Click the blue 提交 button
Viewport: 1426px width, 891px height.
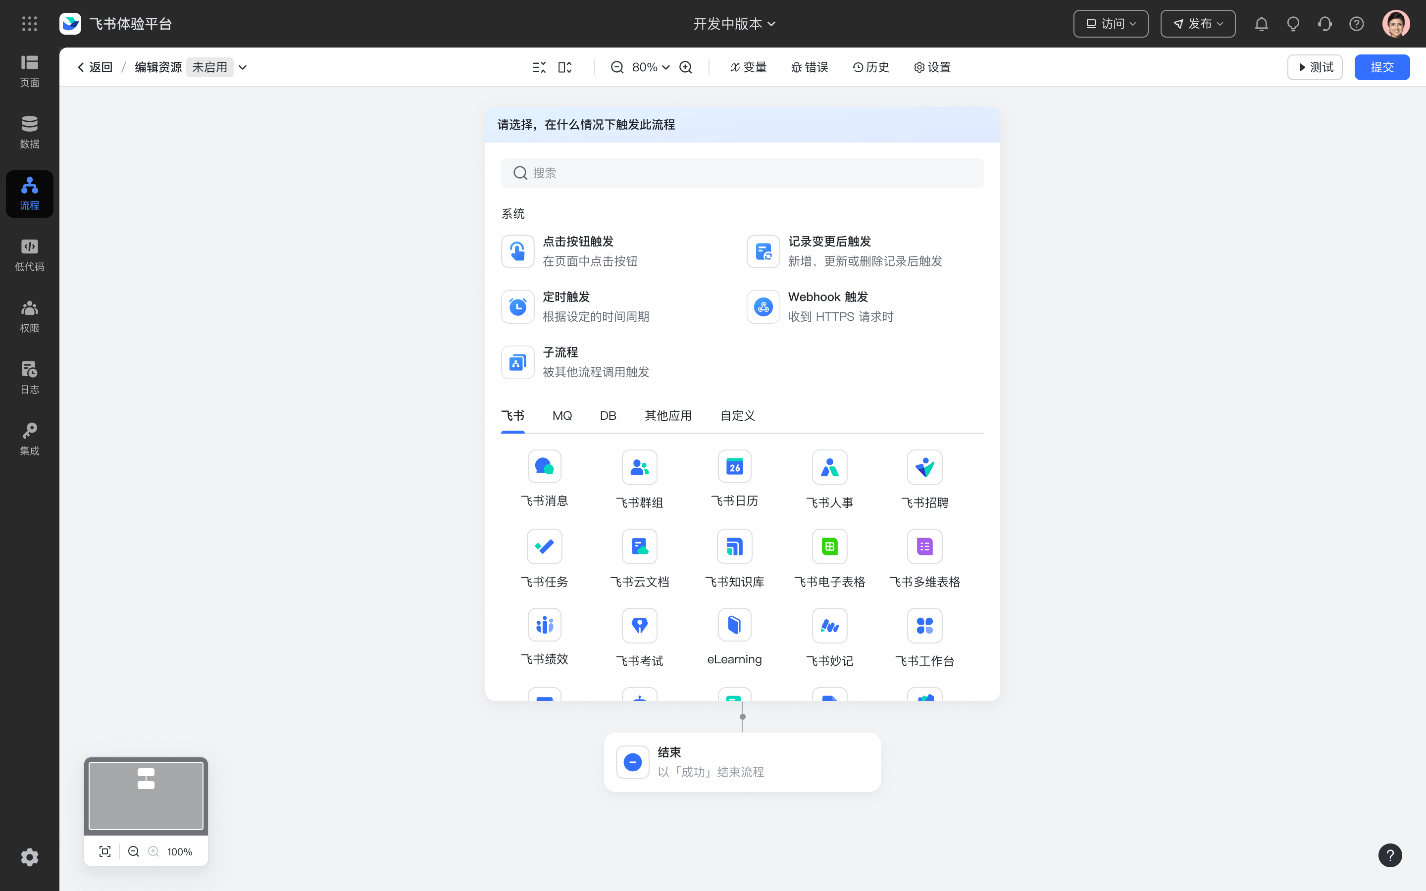(1382, 67)
